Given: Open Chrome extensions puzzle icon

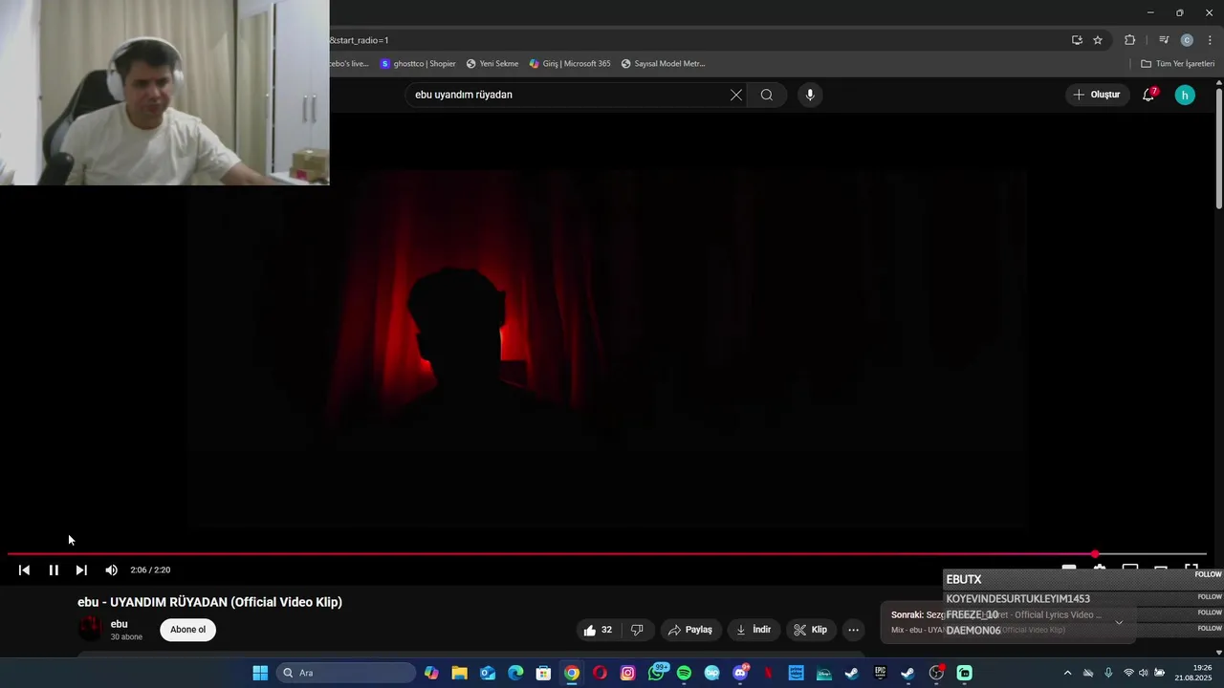Looking at the screenshot, I should [x=1130, y=40].
